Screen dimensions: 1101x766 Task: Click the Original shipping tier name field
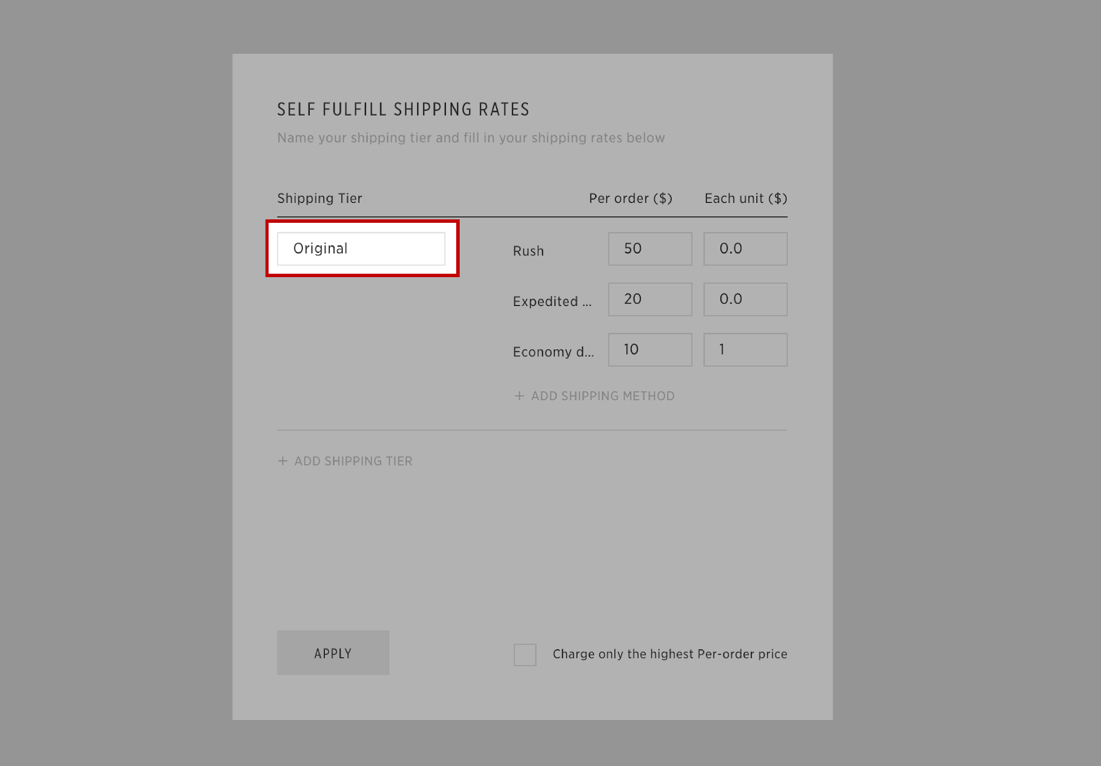coord(361,248)
